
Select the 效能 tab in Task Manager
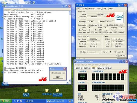[x=94, y=68]
